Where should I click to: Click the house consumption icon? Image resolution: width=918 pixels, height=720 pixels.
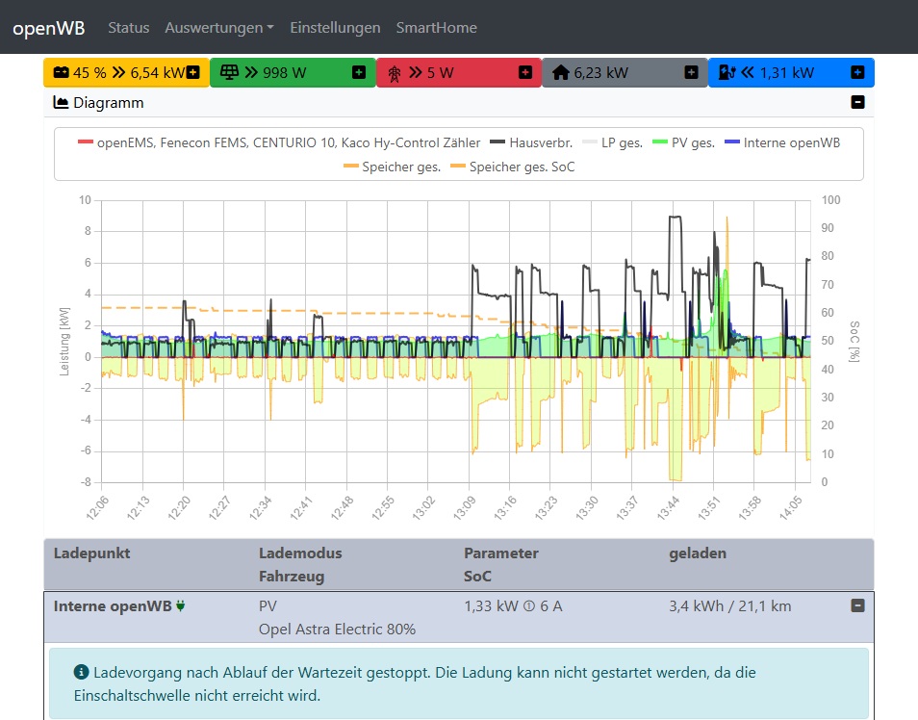[x=560, y=72]
